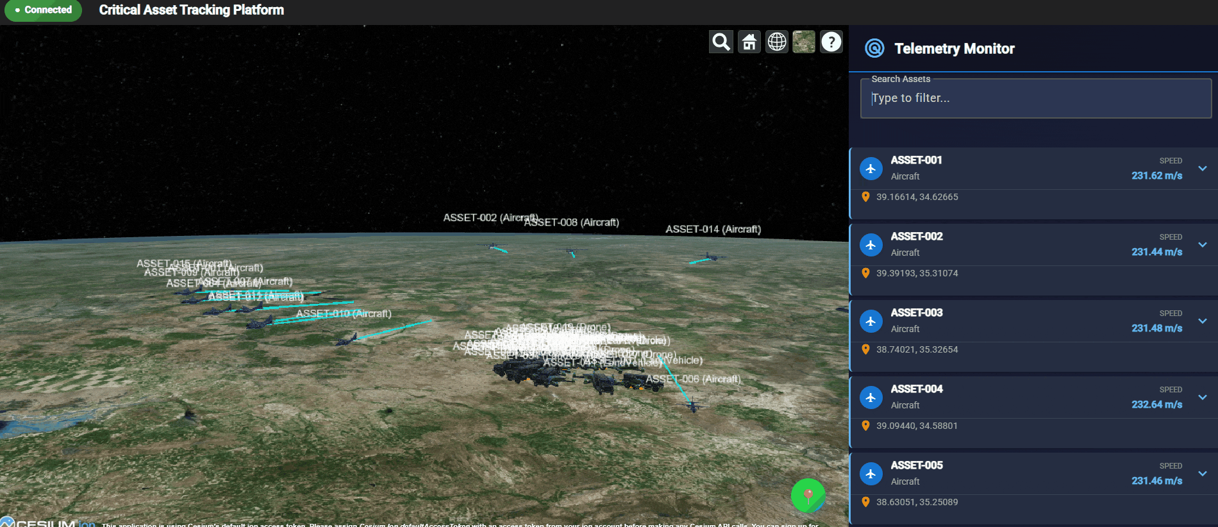
Task: Focus the Search Assets filter field
Action: click(1035, 99)
